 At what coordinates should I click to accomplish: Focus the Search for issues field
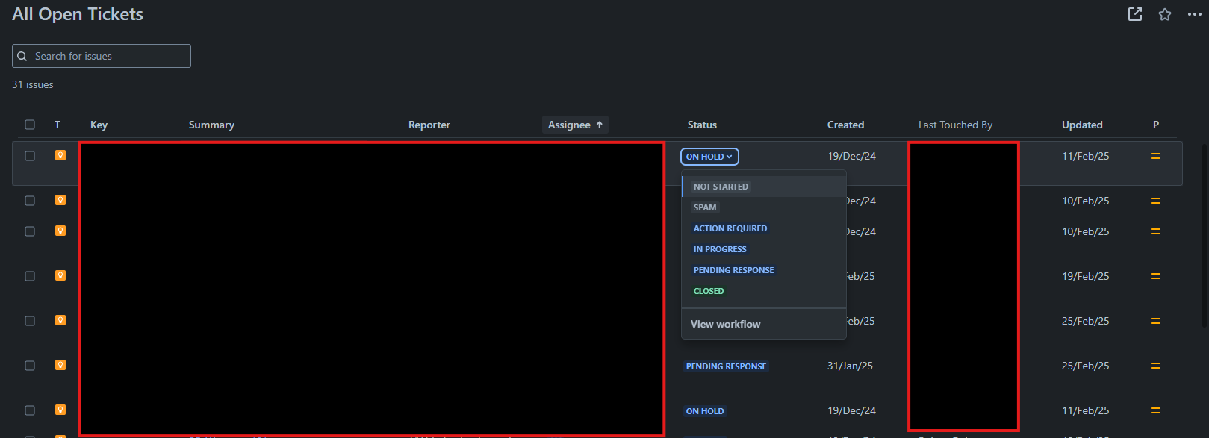coord(102,56)
